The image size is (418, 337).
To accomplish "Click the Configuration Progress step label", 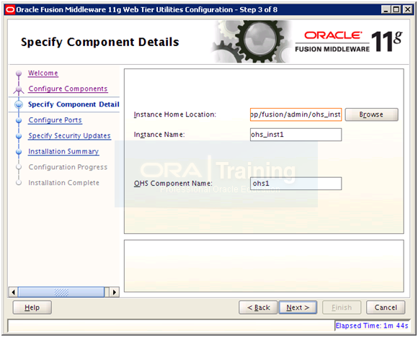I will pos(68,167).
